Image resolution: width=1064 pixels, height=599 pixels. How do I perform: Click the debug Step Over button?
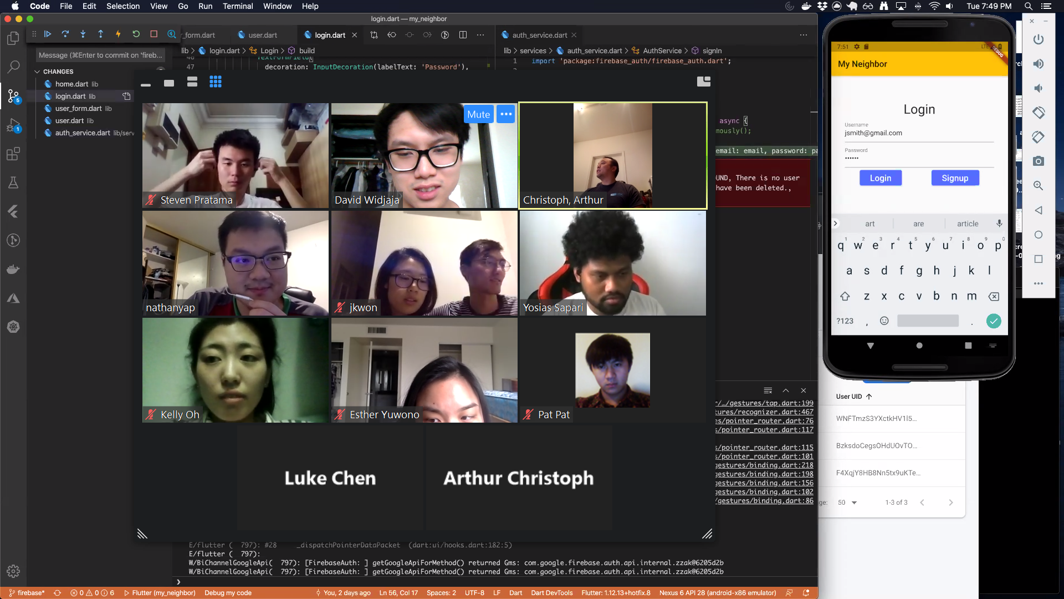(x=65, y=34)
